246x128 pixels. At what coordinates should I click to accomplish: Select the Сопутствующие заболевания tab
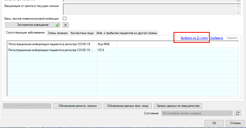[25, 33]
